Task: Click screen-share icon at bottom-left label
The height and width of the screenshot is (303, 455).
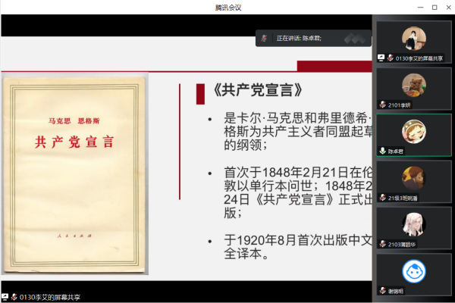Action: point(5,296)
